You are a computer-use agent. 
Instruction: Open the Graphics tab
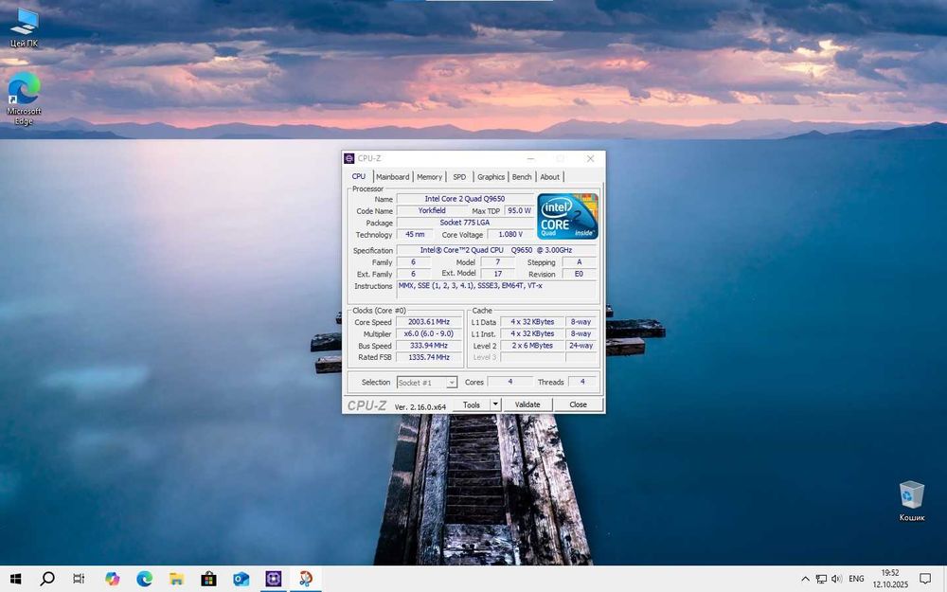(x=491, y=177)
